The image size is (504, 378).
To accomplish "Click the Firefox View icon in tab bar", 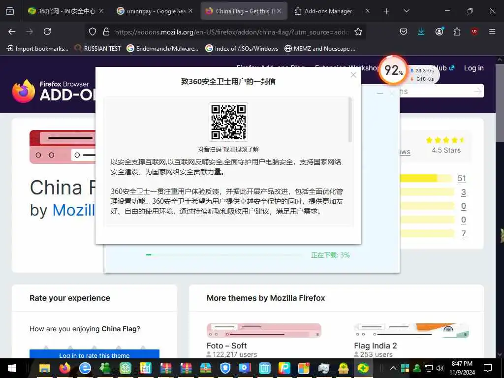I will (10, 11).
